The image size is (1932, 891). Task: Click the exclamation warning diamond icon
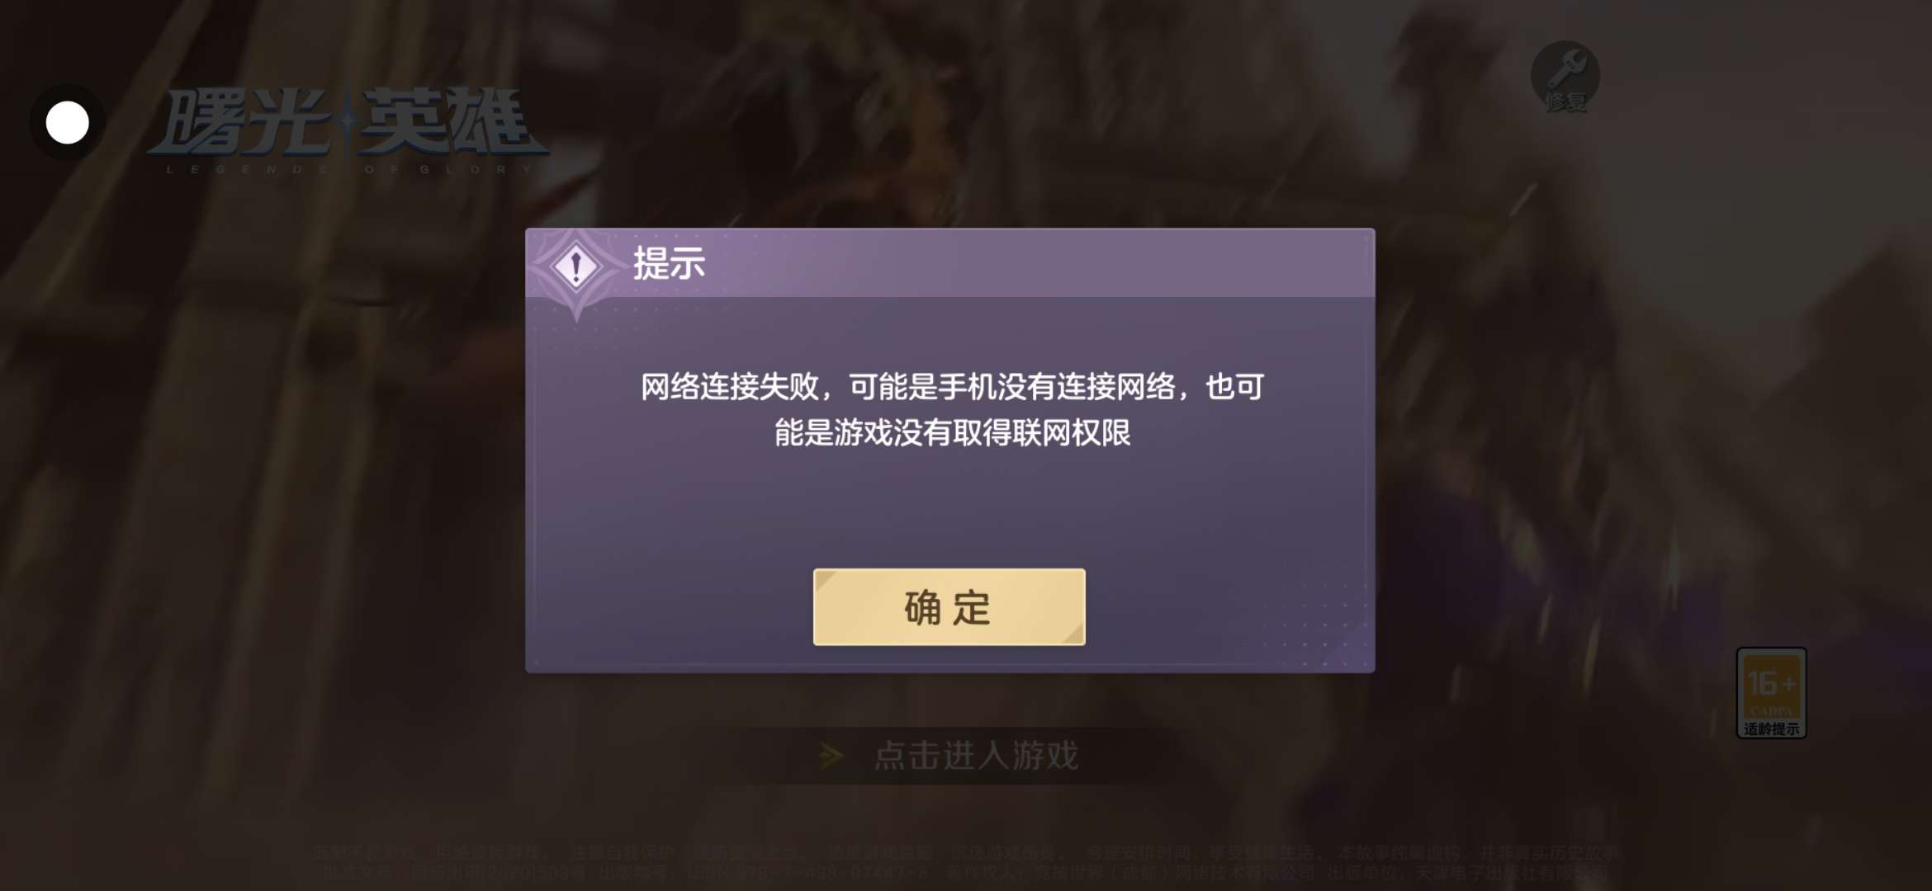pyautogui.click(x=576, y=267)
